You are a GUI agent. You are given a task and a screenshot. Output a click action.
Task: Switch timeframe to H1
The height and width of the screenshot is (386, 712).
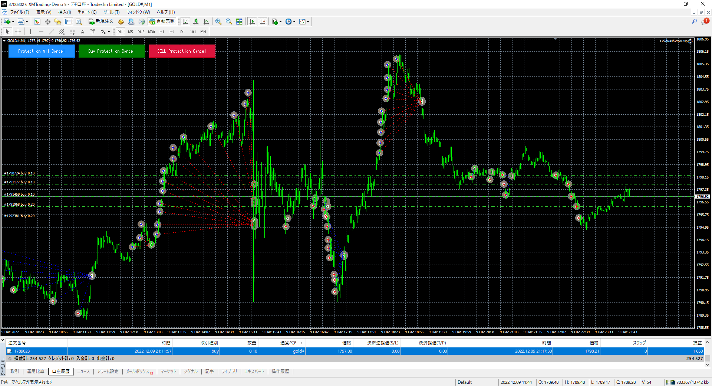pos(162,32)
